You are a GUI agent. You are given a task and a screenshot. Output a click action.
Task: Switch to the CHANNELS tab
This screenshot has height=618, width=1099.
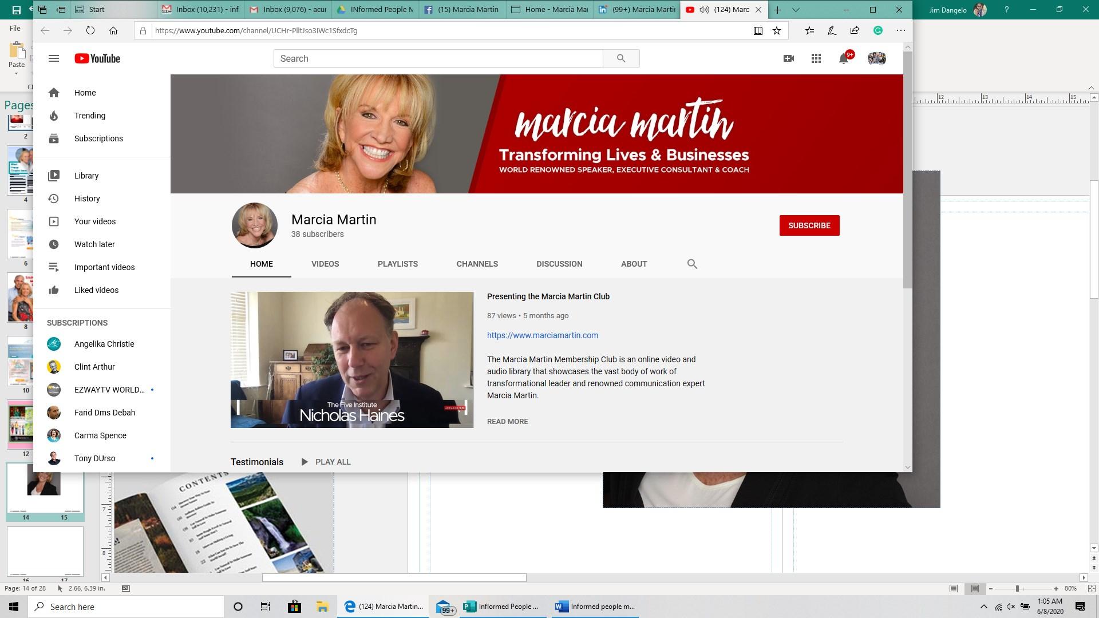477,264
